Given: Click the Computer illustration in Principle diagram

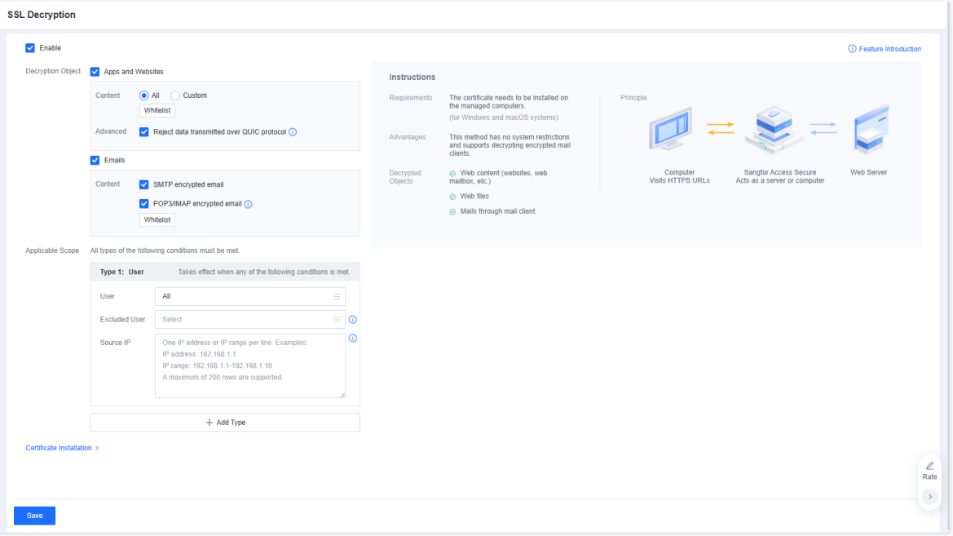Looking at the screenshot, I should point(671,129).
